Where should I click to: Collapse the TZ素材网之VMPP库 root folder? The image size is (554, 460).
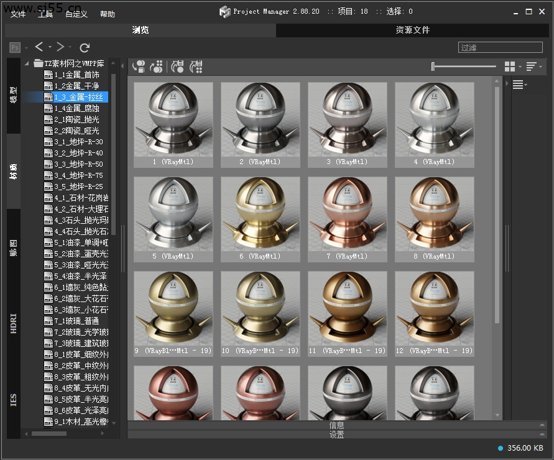[27, 63]
